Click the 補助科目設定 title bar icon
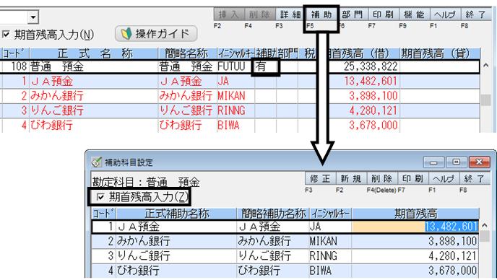 [x=96, y=162]
